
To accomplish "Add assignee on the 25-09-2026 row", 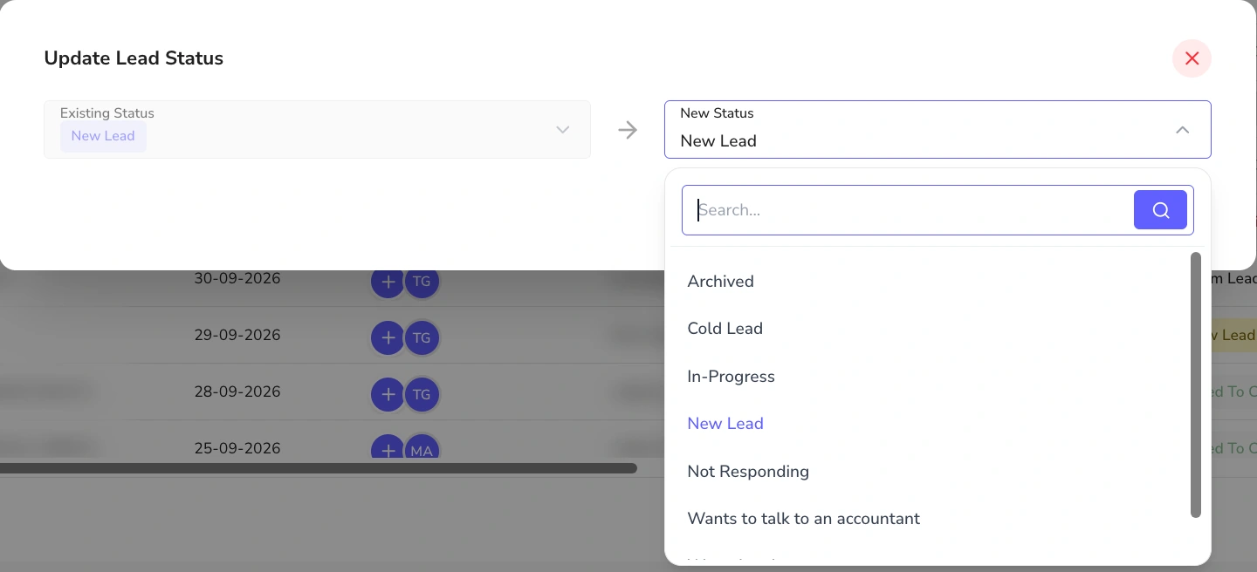I will [x=388, y=448].
